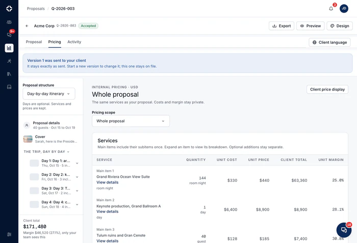
Task: Click the Preview button
Action: (310, 26)
